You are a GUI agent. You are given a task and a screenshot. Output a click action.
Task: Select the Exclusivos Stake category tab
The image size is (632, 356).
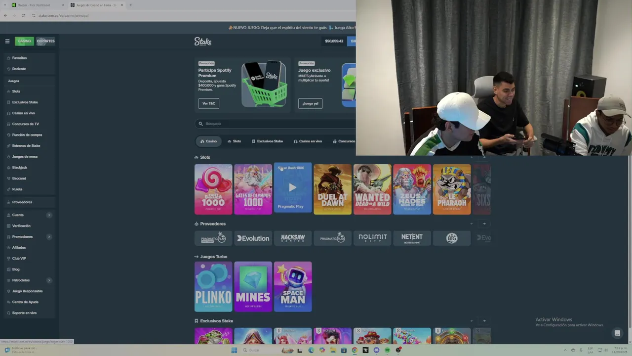268,141
